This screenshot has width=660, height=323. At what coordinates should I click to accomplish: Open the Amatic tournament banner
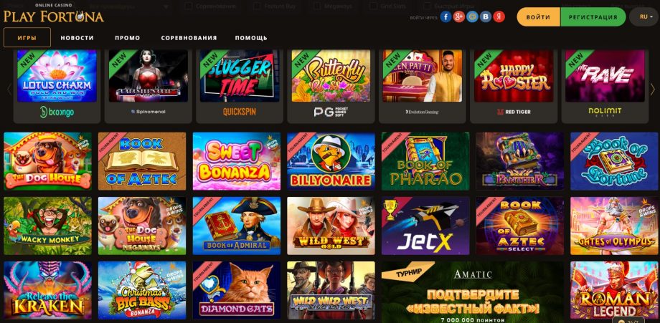(473, 292)
